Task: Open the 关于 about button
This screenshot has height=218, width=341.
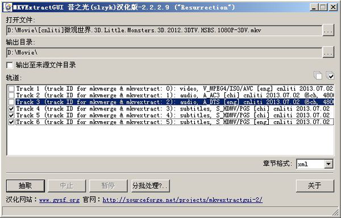Action: point(315,186)
